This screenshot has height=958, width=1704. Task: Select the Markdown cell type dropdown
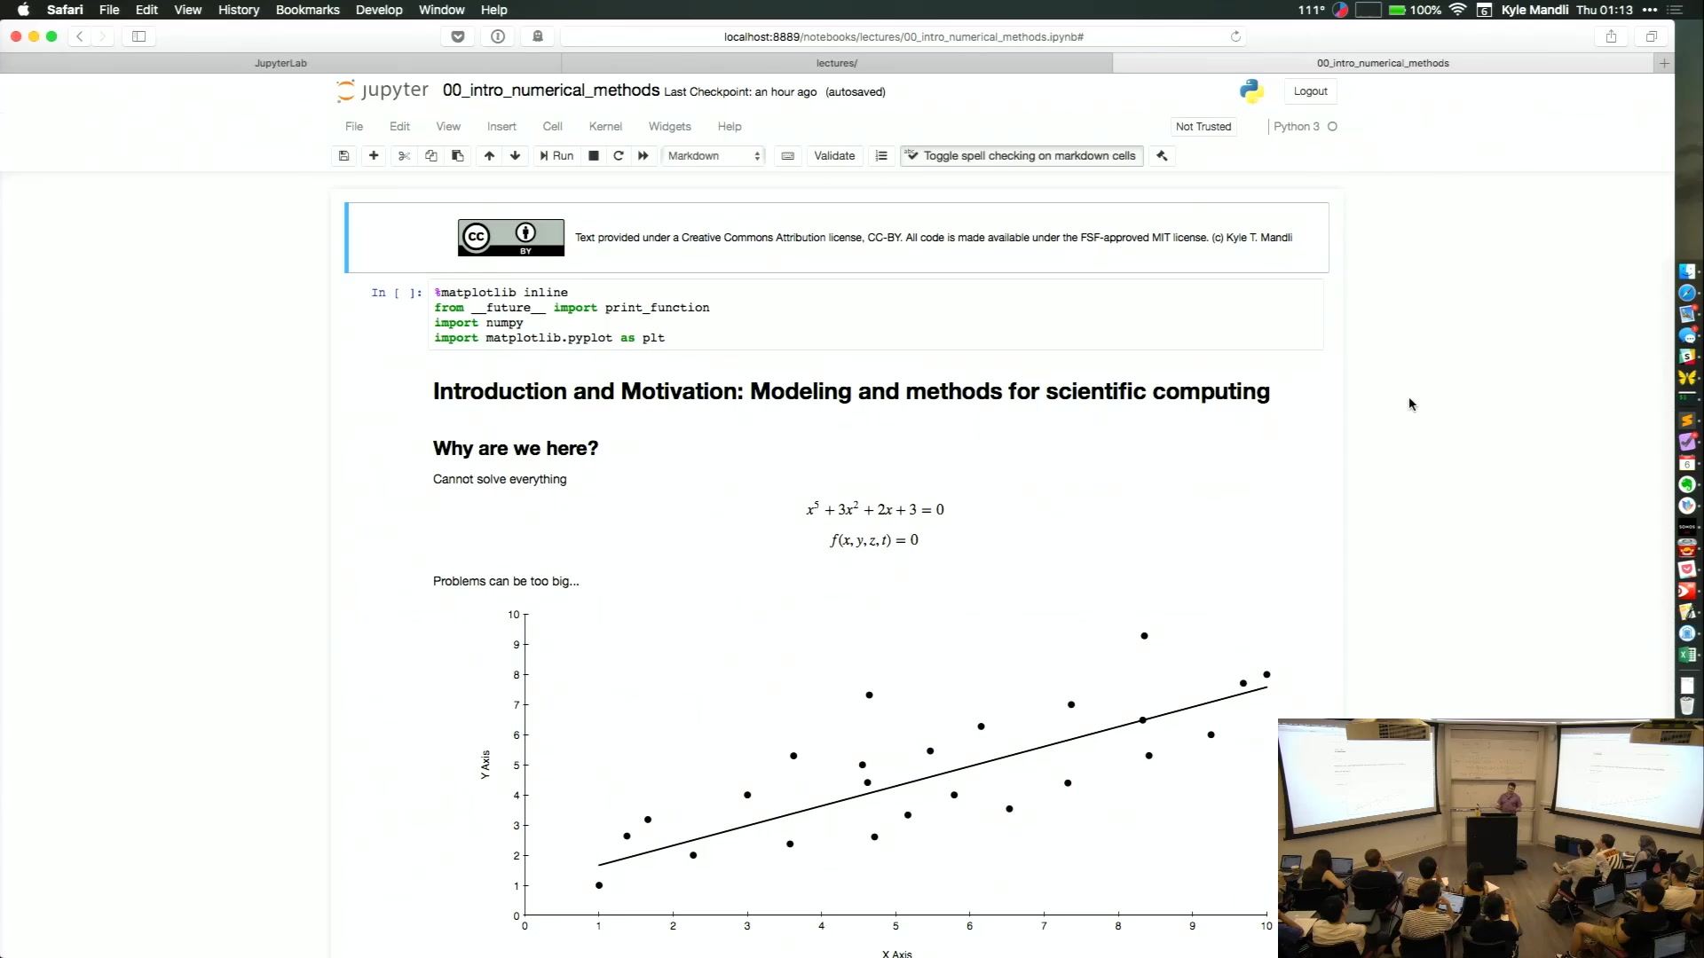[712, 154]
